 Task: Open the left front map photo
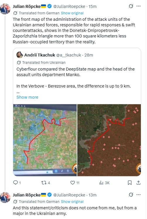(x=45, y=140)
